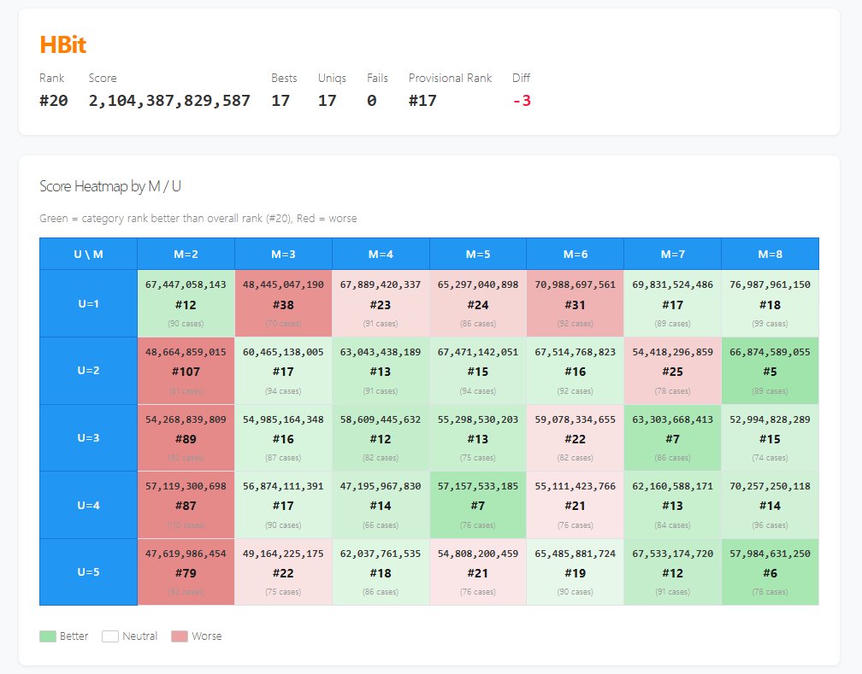This screenshot has width=862, height=674.
Task: Click the U=5 row header
Action: tap(89, 571)
